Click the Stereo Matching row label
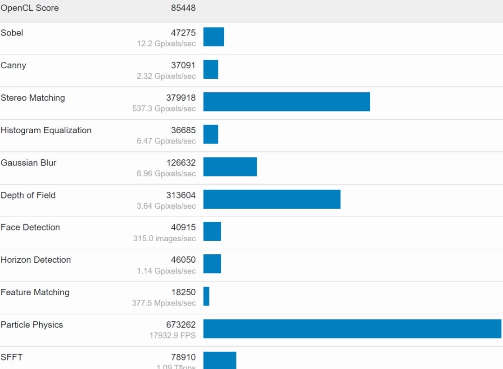 33,98
